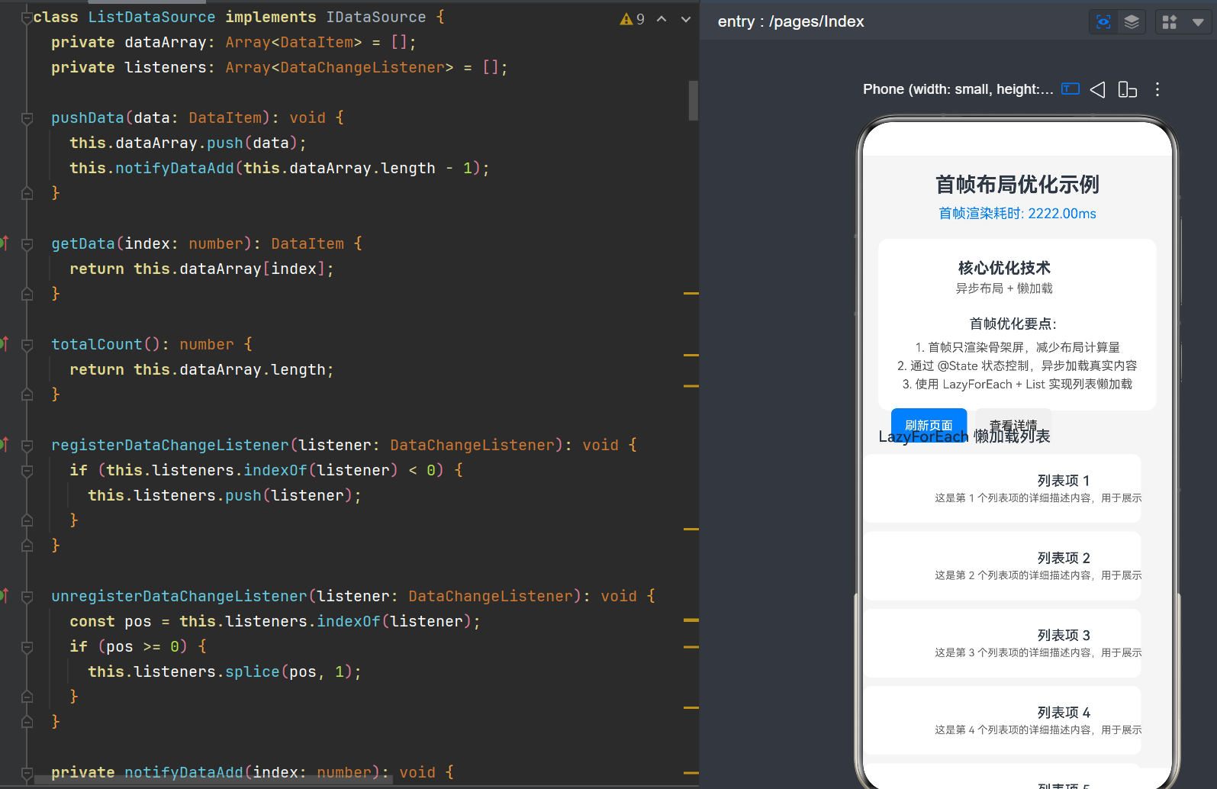Click the this.listeners.push(listener) statement
Screen dimensions: 1217x789
[x=224, y=496]
